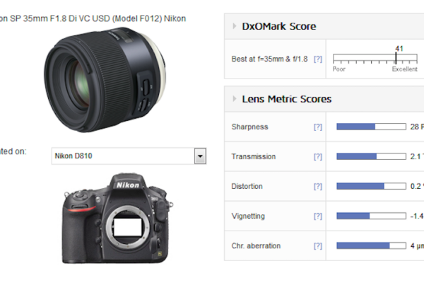The width and height of the screenshot is (424, 283).
Task: Collapse the DxOMark Score section triangle
Action: pos(235,26)
